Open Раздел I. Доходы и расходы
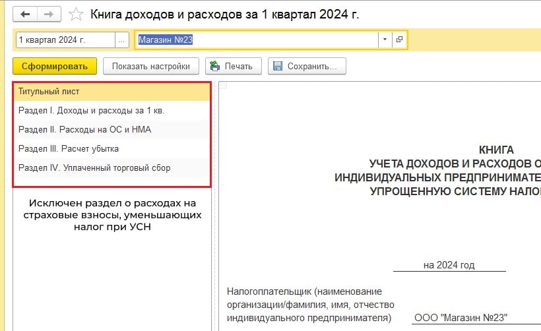 click(111, 111)
